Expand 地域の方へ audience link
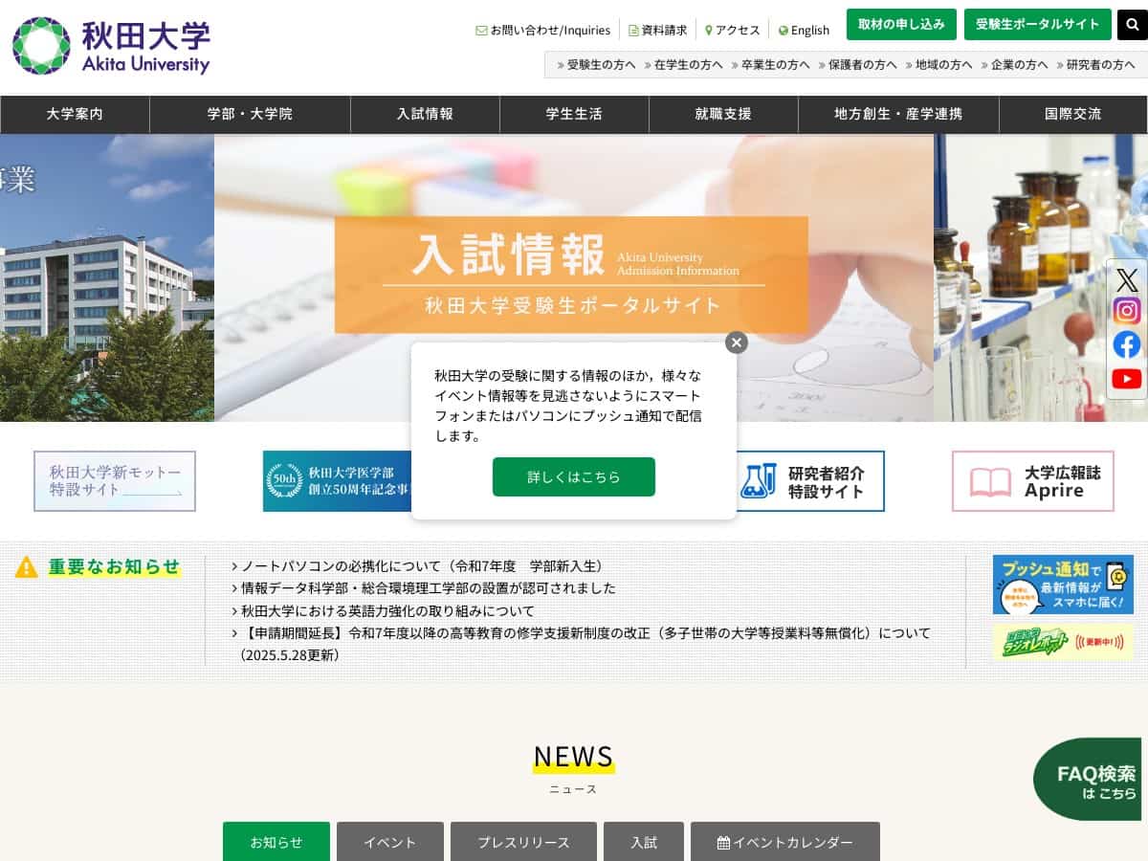Viewport: 1148px width, 861px height. [x=938, y=65]
